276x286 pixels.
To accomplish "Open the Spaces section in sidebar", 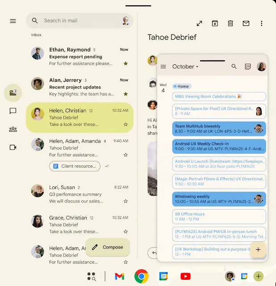I will (x=13, y=130).
